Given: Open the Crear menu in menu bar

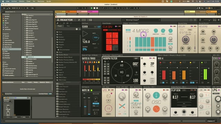Looking at the screenshot, I should click(x=28, y=1).
